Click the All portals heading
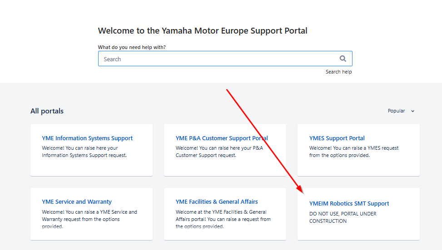Image resolution: width=442 pixels, height=250 pixels. [x=47, y=111]
